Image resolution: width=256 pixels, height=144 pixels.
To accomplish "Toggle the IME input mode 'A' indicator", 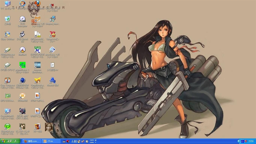I will pyautogui.click(x=72, y=141).
